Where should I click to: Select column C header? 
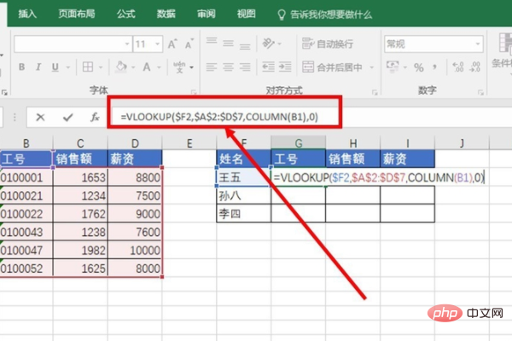[x=80, y=143]
